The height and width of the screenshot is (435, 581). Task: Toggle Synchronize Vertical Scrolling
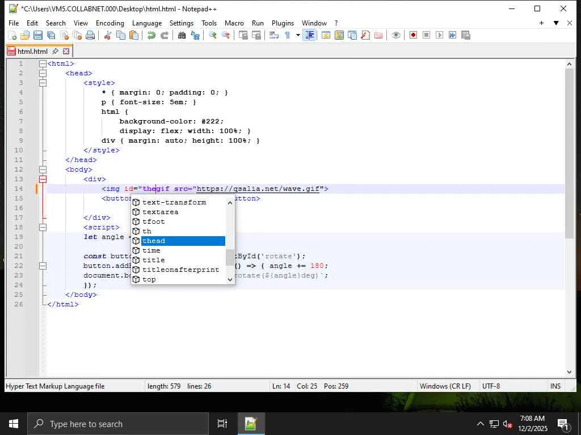coord(243,36)
